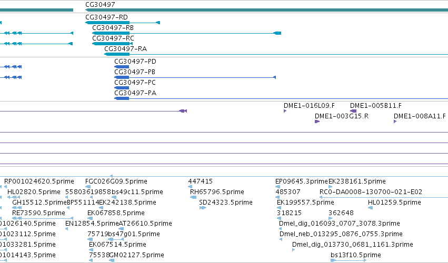Image resolution: width=448 pixels, height=263 pixels.
Task: Click the blue arrow glyph of SD24323.5prime
Action: 203,208
